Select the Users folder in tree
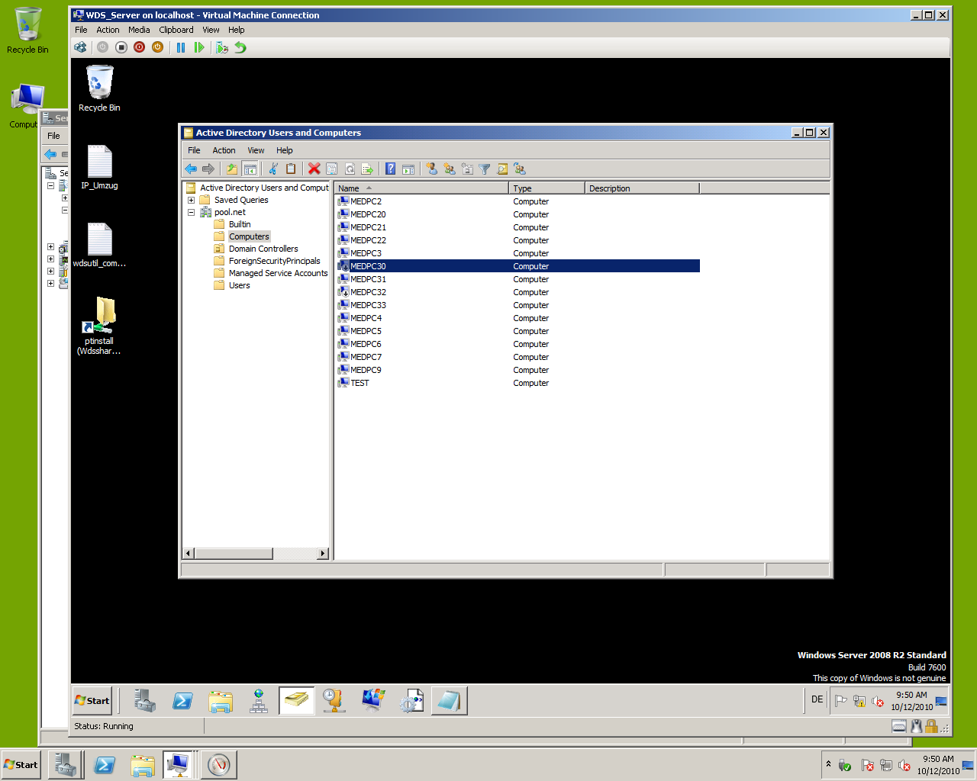This screenshot has height=781, width=977. pyautogui.click(x=240, y=285)
